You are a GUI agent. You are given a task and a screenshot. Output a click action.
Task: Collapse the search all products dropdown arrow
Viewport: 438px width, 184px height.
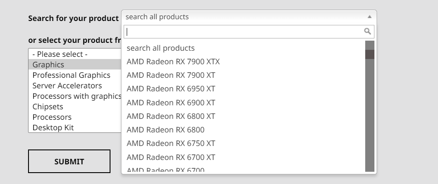click(x=369, y=17)
